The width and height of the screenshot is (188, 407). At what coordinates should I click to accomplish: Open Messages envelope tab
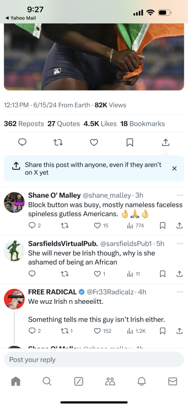(173, 381)
